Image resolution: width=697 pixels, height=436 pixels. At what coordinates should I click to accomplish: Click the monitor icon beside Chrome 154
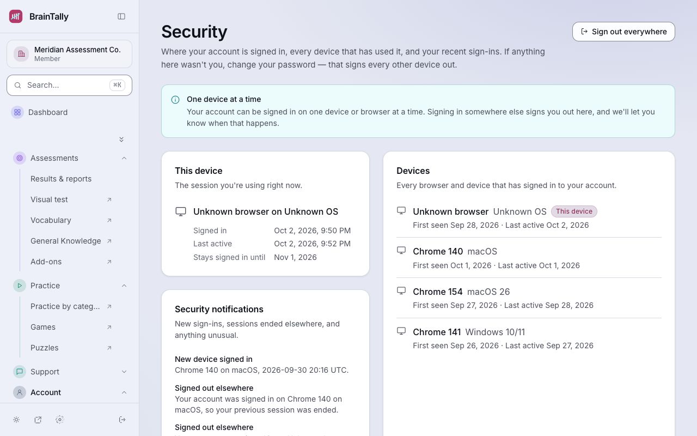point(401,291)
